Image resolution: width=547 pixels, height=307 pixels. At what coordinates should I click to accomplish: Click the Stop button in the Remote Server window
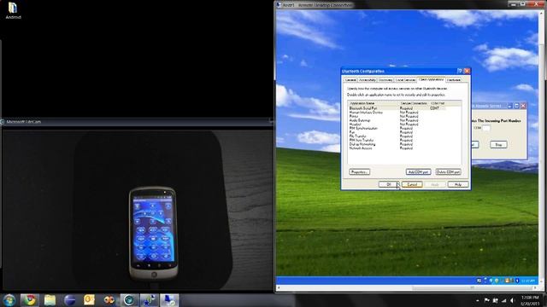(498, 145)
